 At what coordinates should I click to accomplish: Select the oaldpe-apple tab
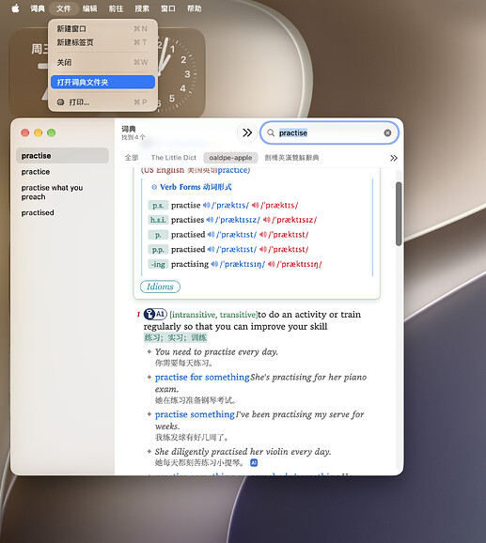pyautogui.click(x=230, y=158)
